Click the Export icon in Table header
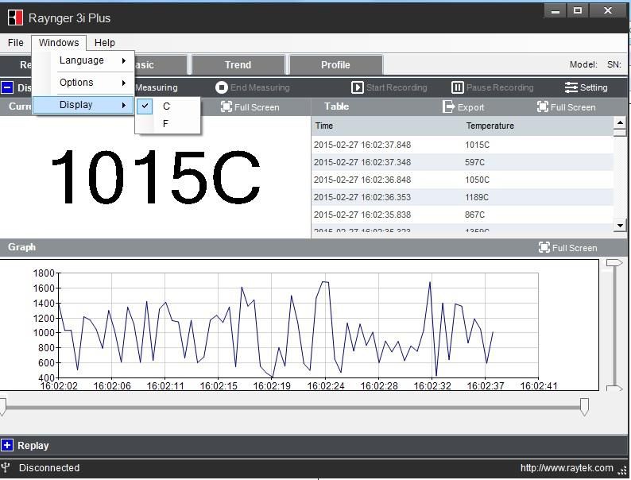Viewport: 631px width, 480px height. [x=448, y=107]
